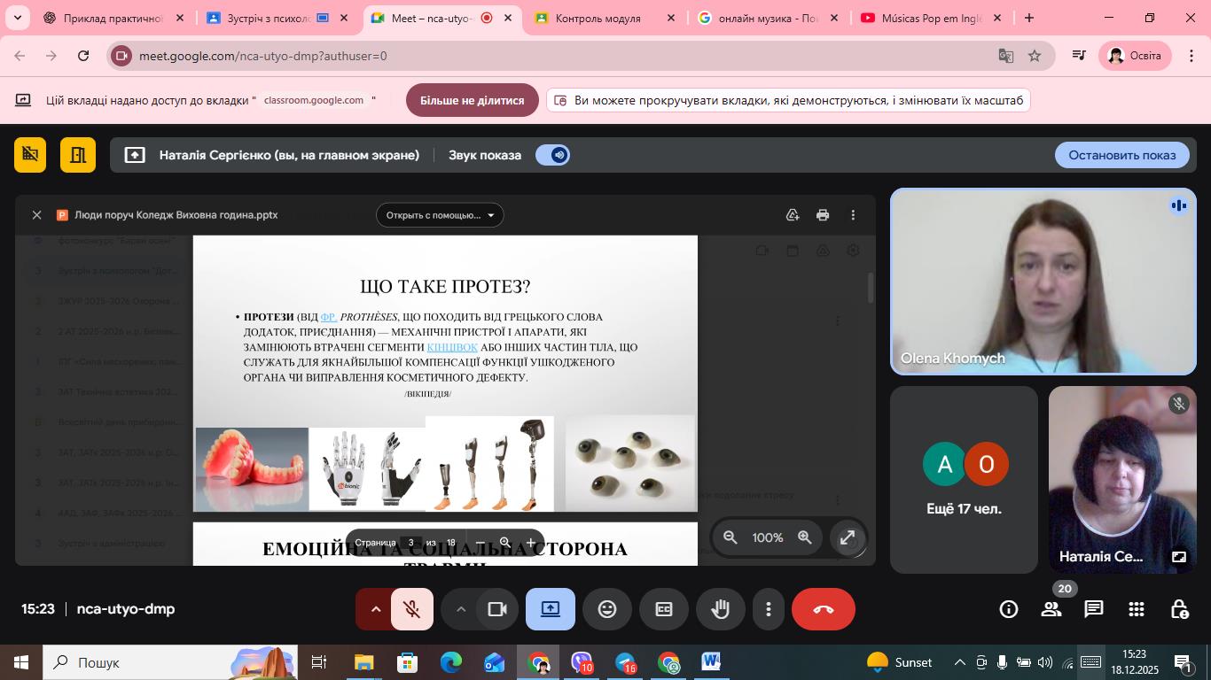The width and height of the screenshot is (1211, 680).
Task: Click the presentation viewer vertical scrollbar
Action: coord(871,288)
